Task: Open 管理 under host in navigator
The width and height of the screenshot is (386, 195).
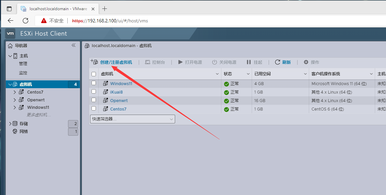Action: [x=23, y=63]
